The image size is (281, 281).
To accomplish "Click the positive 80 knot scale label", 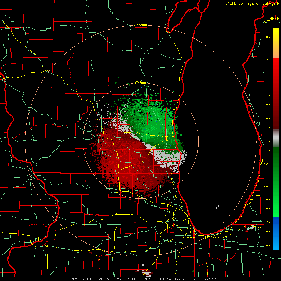I will [x=268, y=48].
